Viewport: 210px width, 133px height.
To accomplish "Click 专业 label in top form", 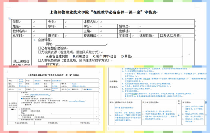I will (51, 22).
